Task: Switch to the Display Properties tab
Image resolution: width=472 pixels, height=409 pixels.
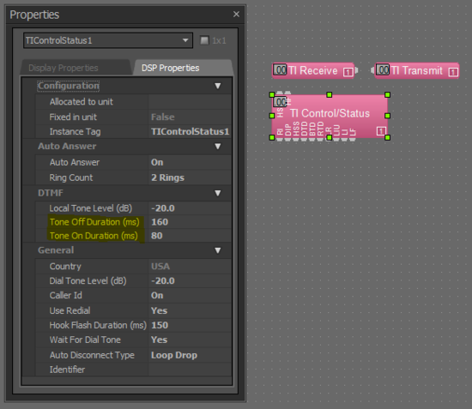Action: click(64, 68)
